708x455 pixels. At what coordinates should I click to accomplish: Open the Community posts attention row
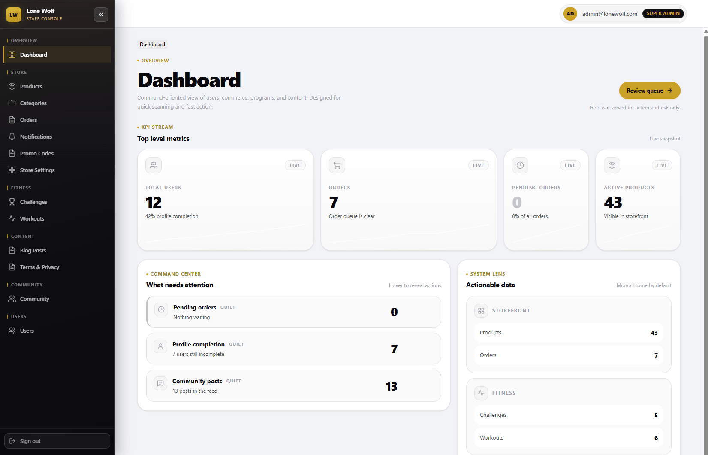tap(294, 385)
